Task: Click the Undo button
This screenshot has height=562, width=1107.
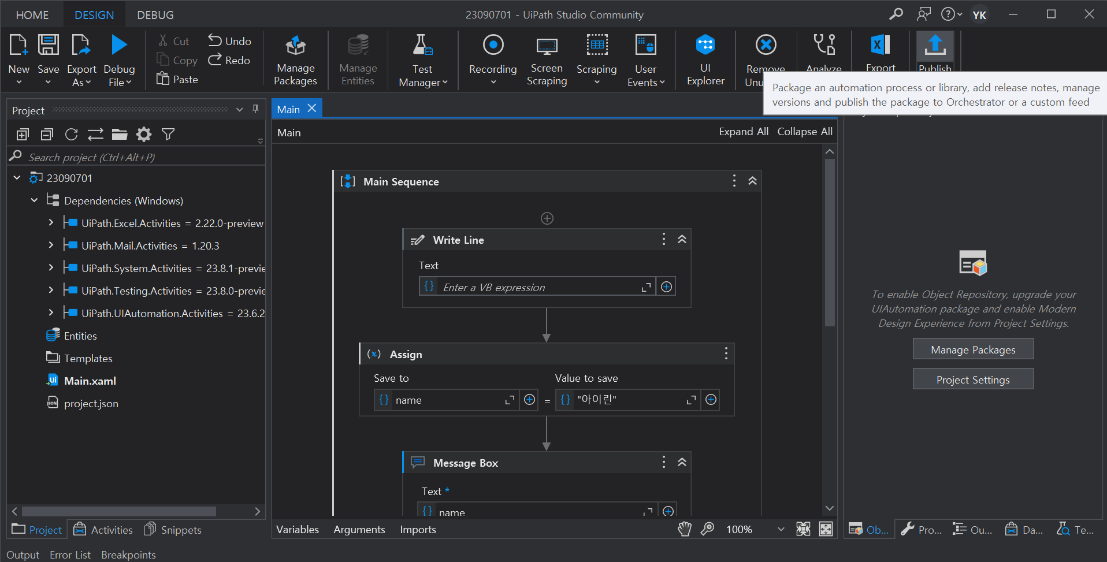Action: coord(229,41)
